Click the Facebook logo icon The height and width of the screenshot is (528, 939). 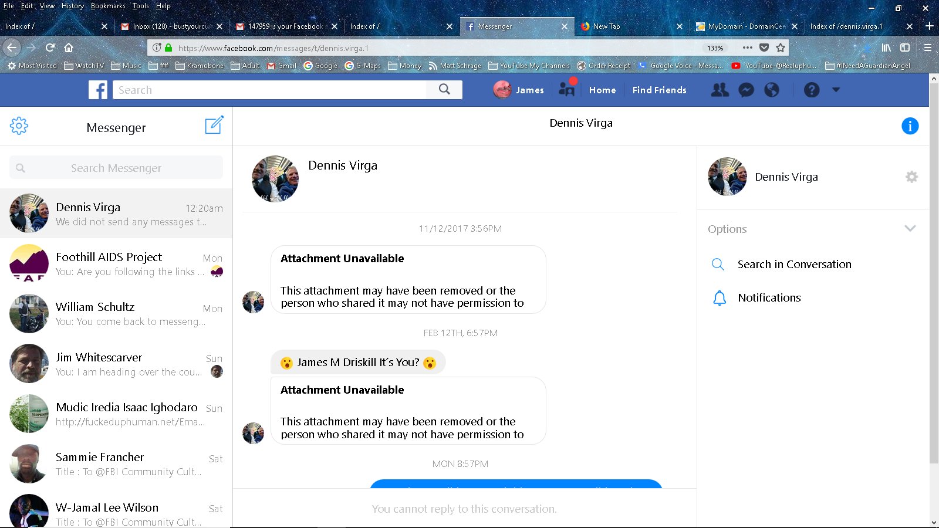point(98,90)
